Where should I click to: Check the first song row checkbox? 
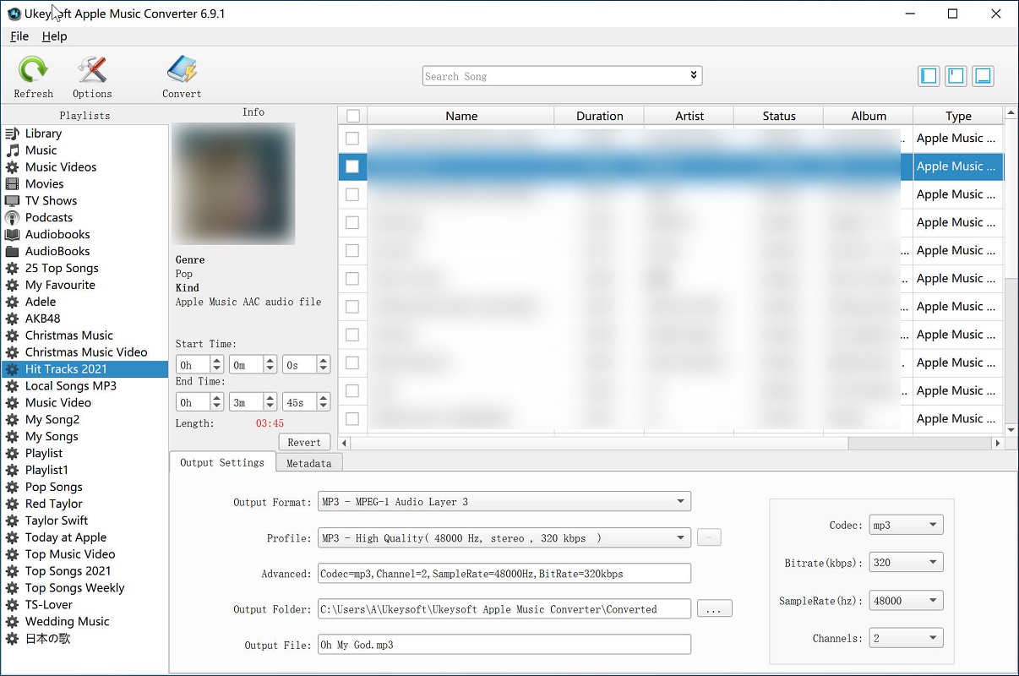352,139
